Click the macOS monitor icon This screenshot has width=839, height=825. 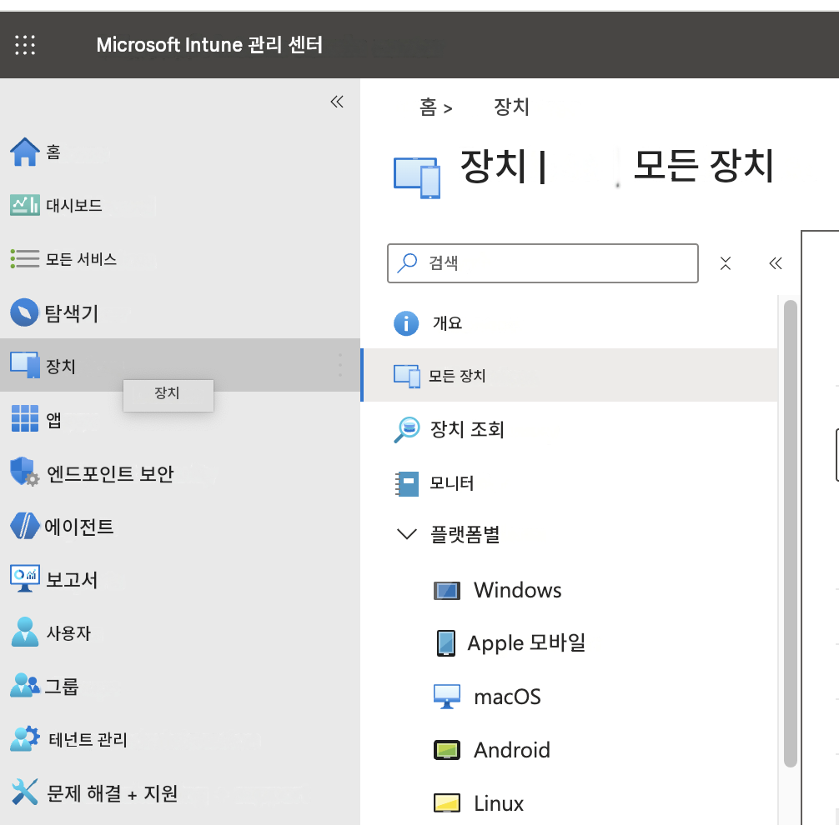point(447,697)
